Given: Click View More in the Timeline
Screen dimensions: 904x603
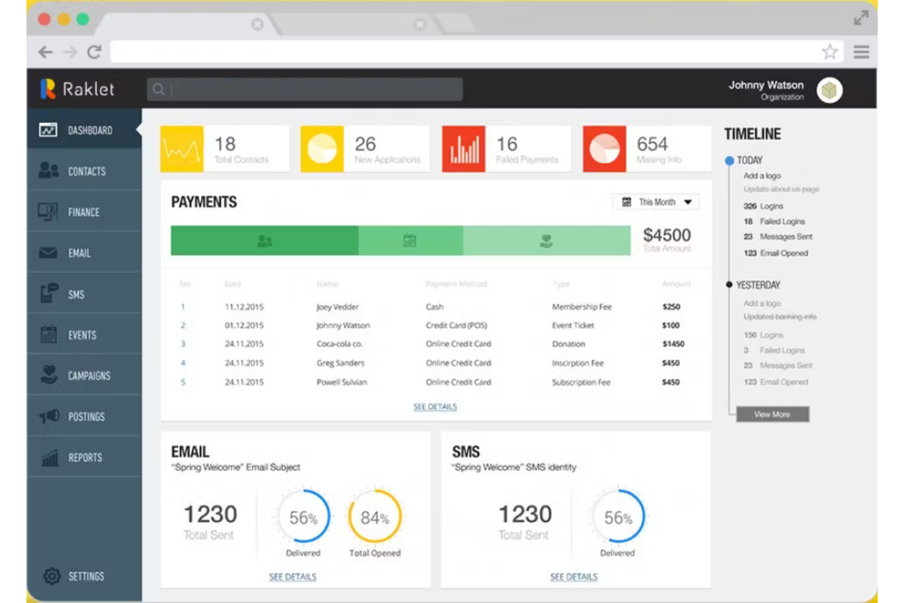Looking at the screenshot, I should click(x=771, y=414).
